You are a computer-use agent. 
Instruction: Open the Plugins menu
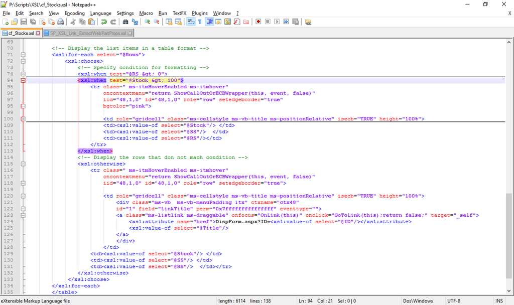[200, 13]
